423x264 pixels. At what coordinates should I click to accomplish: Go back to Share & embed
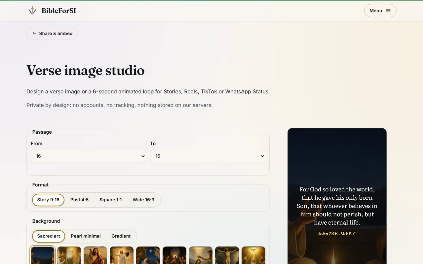pyautogui.click(x=52, y=33)
